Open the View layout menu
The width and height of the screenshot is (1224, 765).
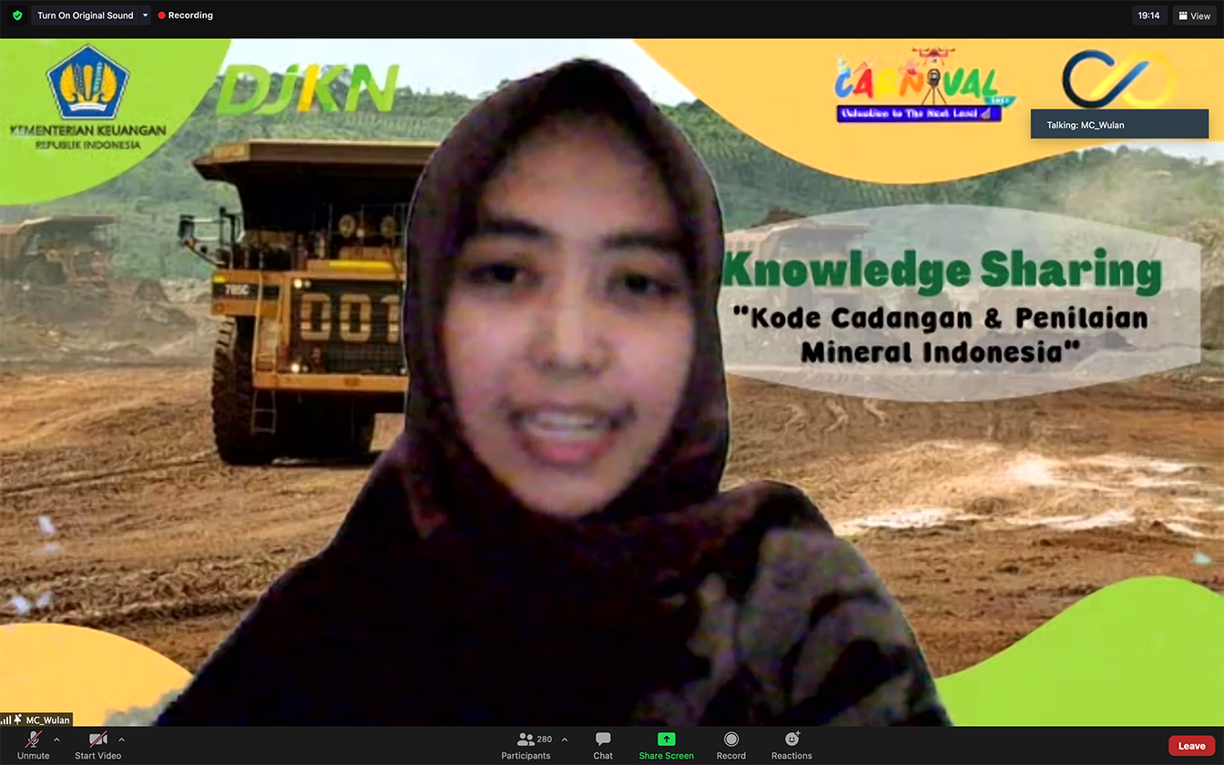pos(1194,15)
